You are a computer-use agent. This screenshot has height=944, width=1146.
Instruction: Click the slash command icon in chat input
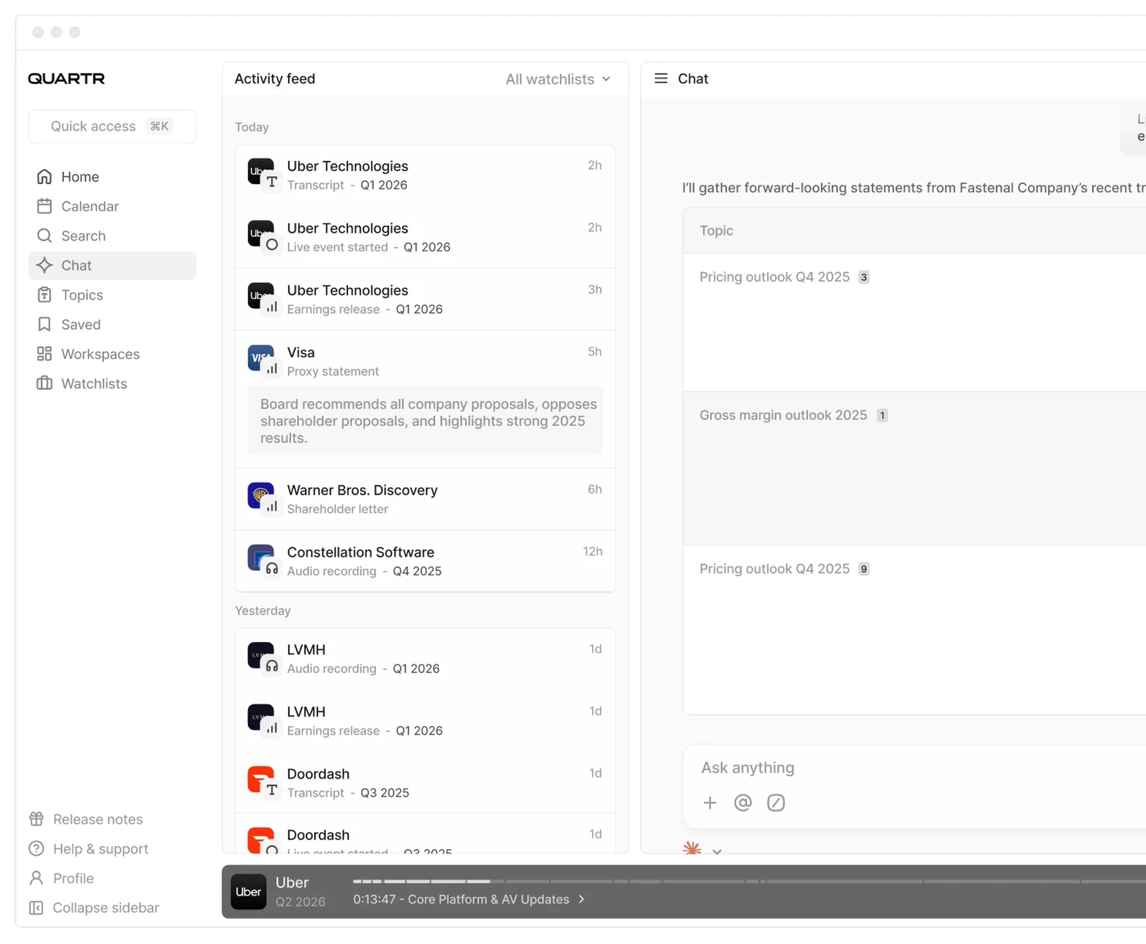pyautogui.click(x=776, y=803)
